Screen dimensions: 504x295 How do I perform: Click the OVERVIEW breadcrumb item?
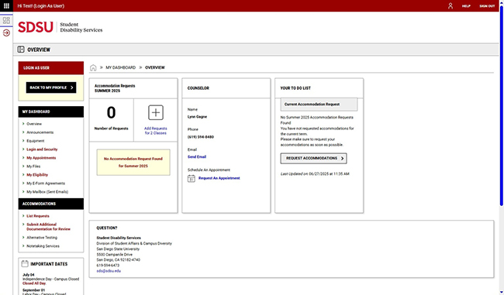coord(154,67)
